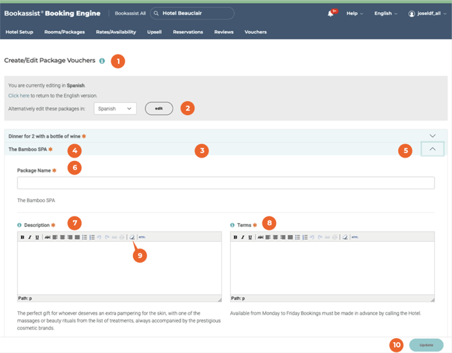Screen dimensions: 452x353
Task: Open the Vouchers menu
Action: [256, 32]
